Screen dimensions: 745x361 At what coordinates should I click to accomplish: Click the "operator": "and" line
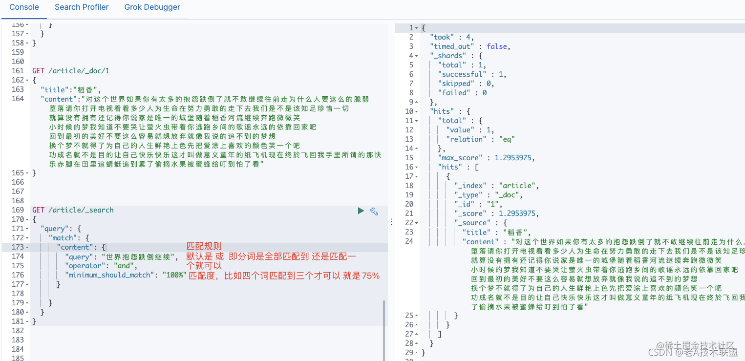point(101,266)
